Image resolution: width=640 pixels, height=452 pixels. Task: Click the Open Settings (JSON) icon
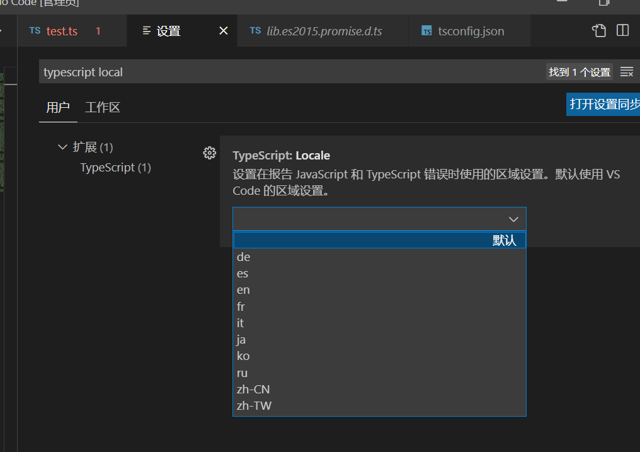pos(599,31)
